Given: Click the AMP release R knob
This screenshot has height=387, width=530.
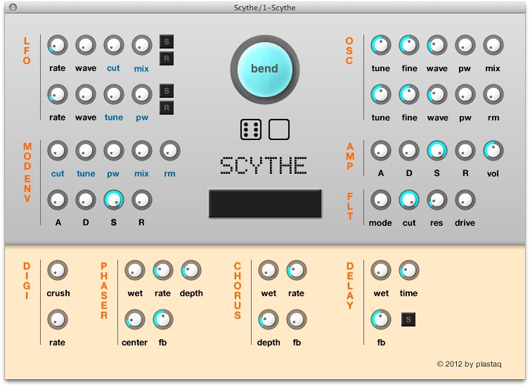Looking at the screenshot, I should (465, 151).
